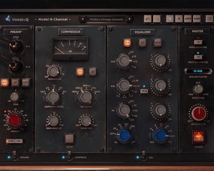Toggle the HI-Q button
The image size is (214, 171).
coord(144,91)
